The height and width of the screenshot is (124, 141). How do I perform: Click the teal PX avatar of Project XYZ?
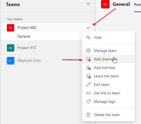pos(11,48)
